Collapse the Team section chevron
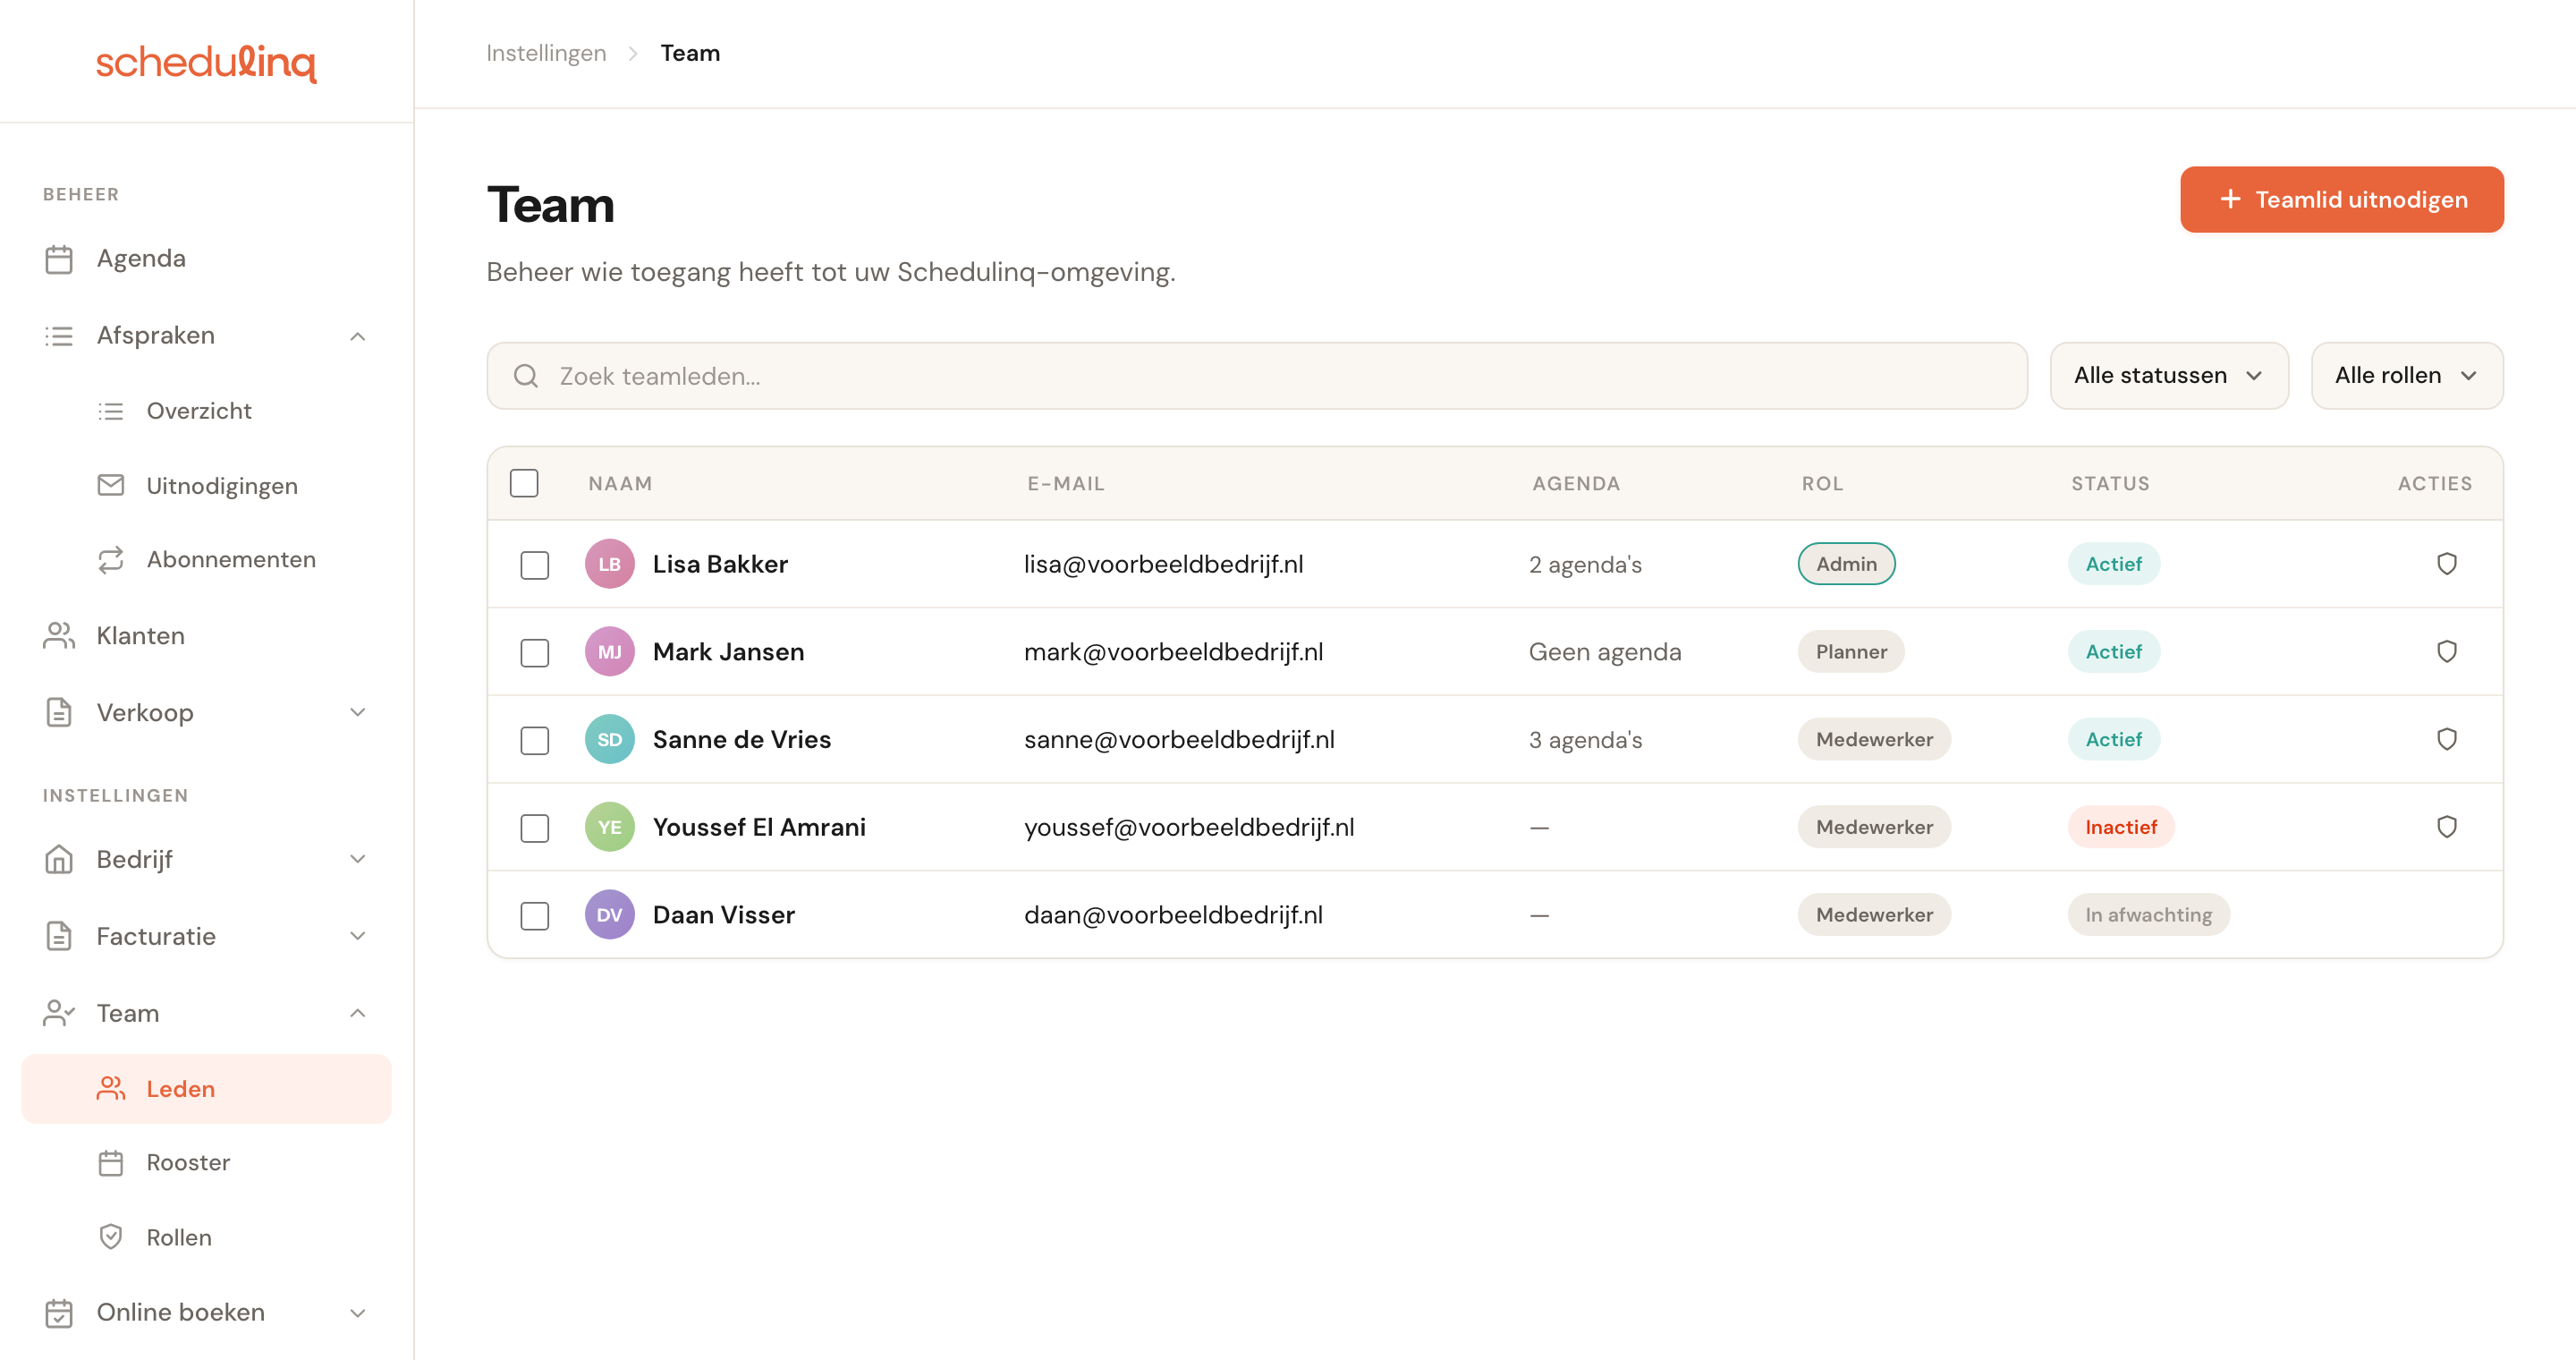The width and height of the screenshot is (2576, 1360). pos(358,1013)
